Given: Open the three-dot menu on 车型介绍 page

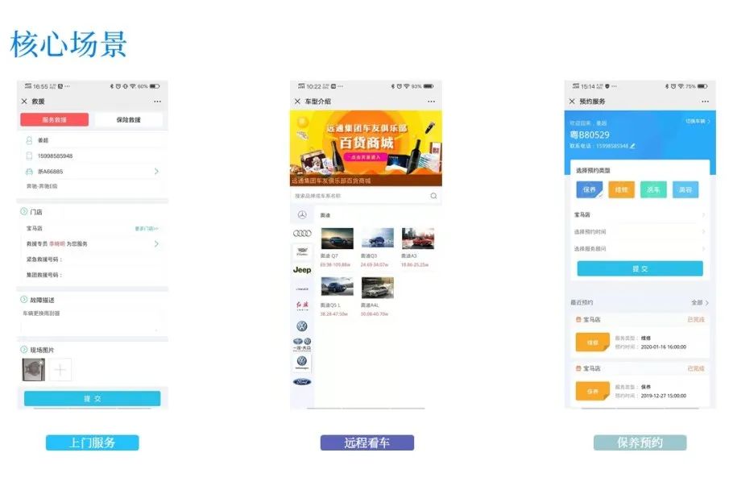Looking at the screenshot, I should pyautogui.click(x=431, y=102).
